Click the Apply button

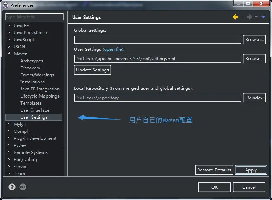(251, 170)
